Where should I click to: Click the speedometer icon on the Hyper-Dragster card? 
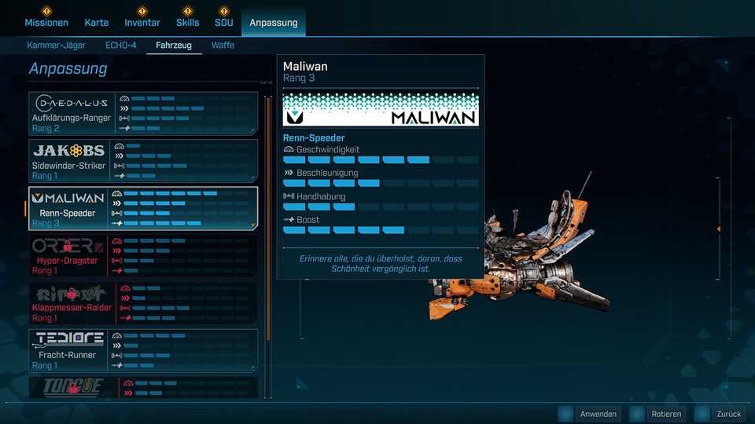pos(117,241)
